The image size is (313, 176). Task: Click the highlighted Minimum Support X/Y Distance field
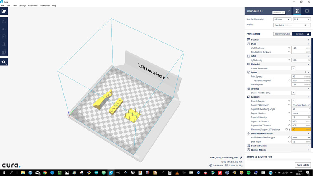coord(301,130)
